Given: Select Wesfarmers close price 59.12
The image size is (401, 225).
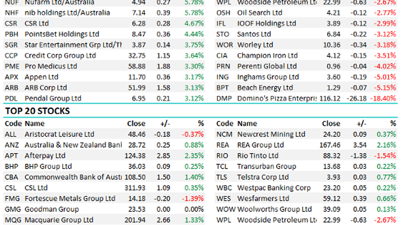Looking at the screenshot, I should (x=332, y=199).
